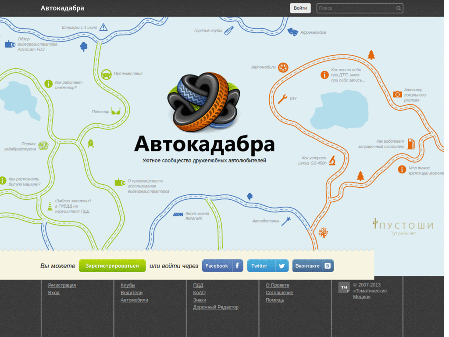Viewport: 449px width, 337px height.
Task: Click the TM Тематические Медиа logo icon
Action: click(x=344, y=287)
